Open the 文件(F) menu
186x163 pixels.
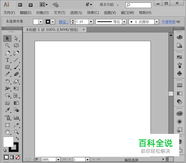9,13
